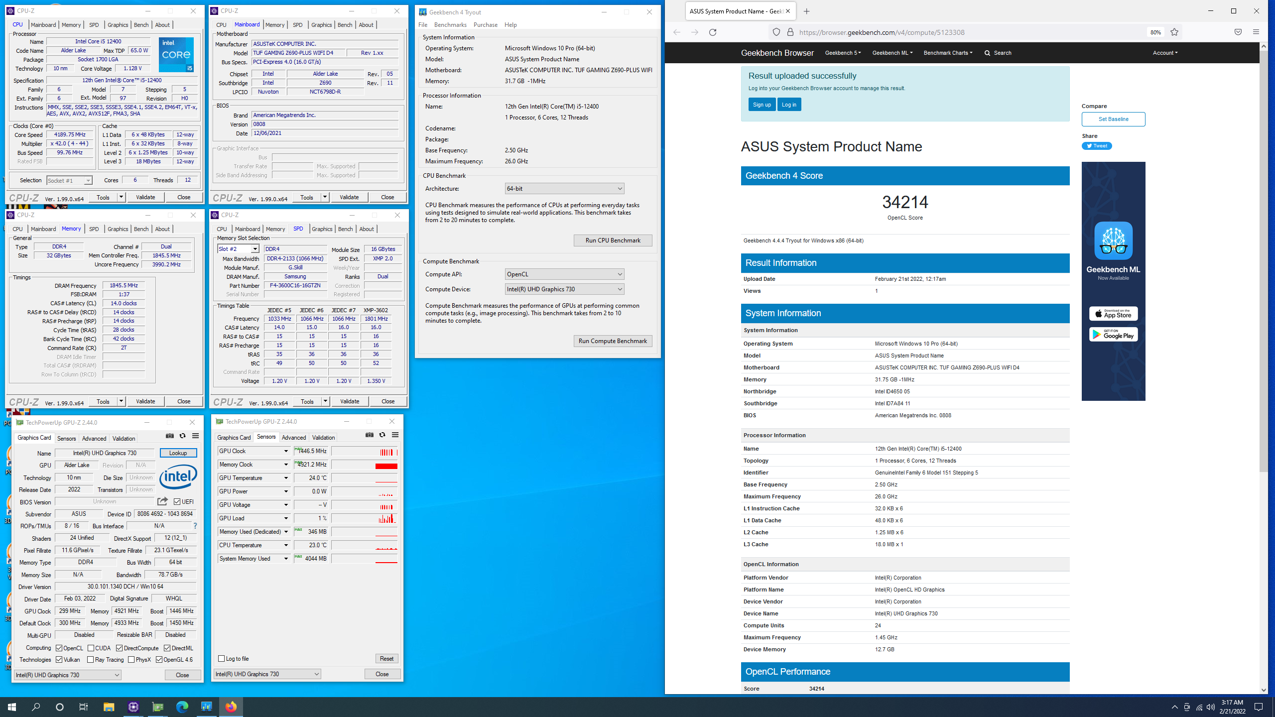Image resolution: width=1275 pixels, height=717 pixels.
Task: Click the site padlock icon in address bar
Action: [790, 32]
